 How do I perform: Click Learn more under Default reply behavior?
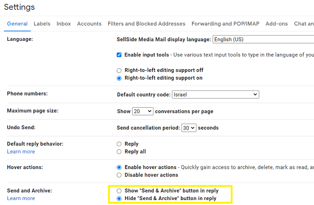[x=21, y=152]
